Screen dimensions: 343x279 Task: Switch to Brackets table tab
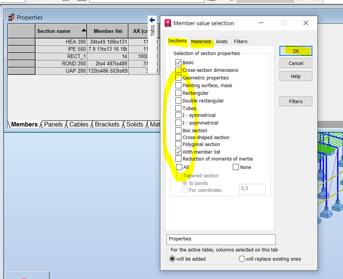pyautogui.click(x=107, y=124)
